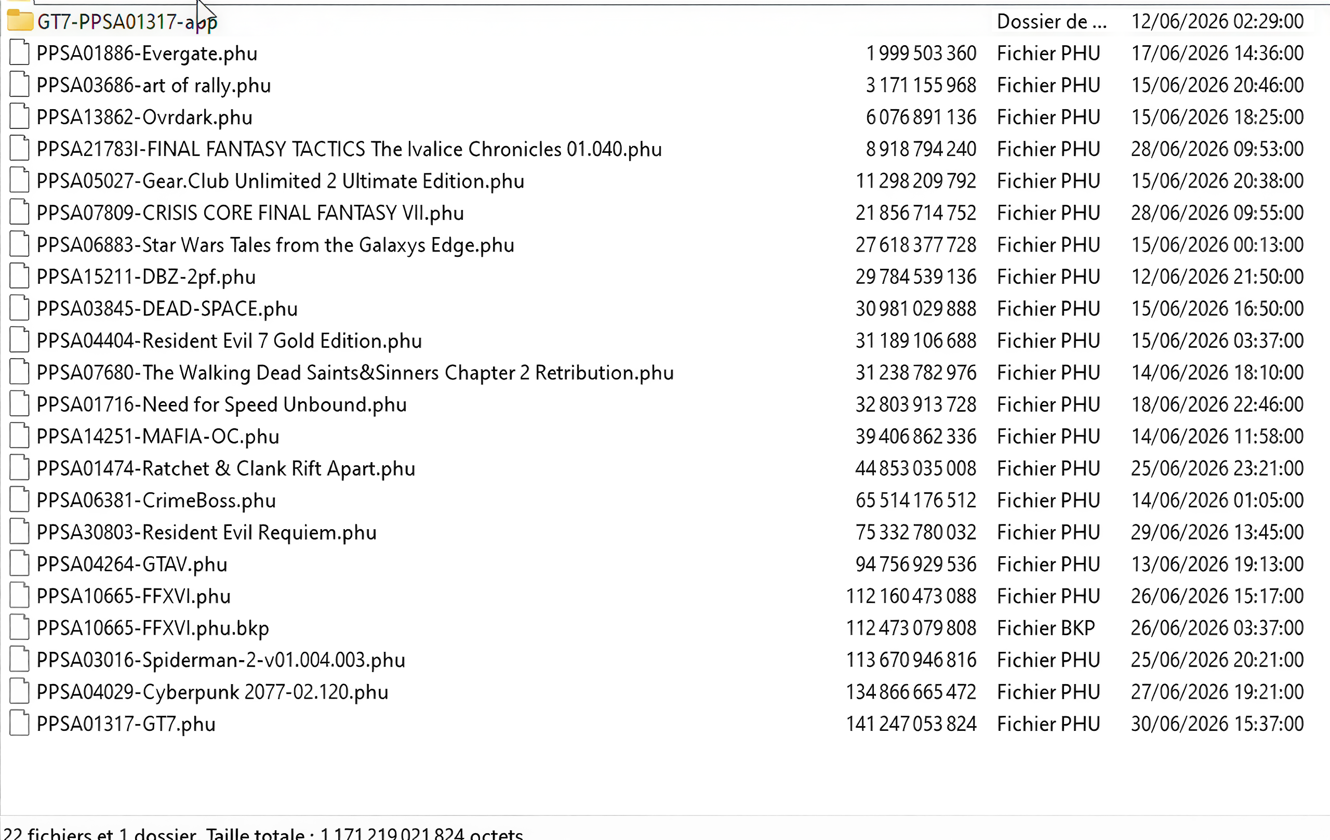Screen dimensions: 1330x840
Task: Select the icon for PPSA14251-MAFIA-OC.phu
Action: pos(19,437)
